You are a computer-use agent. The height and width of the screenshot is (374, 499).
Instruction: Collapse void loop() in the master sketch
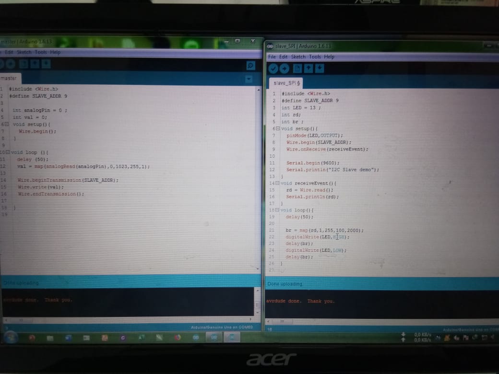[8, 152]
